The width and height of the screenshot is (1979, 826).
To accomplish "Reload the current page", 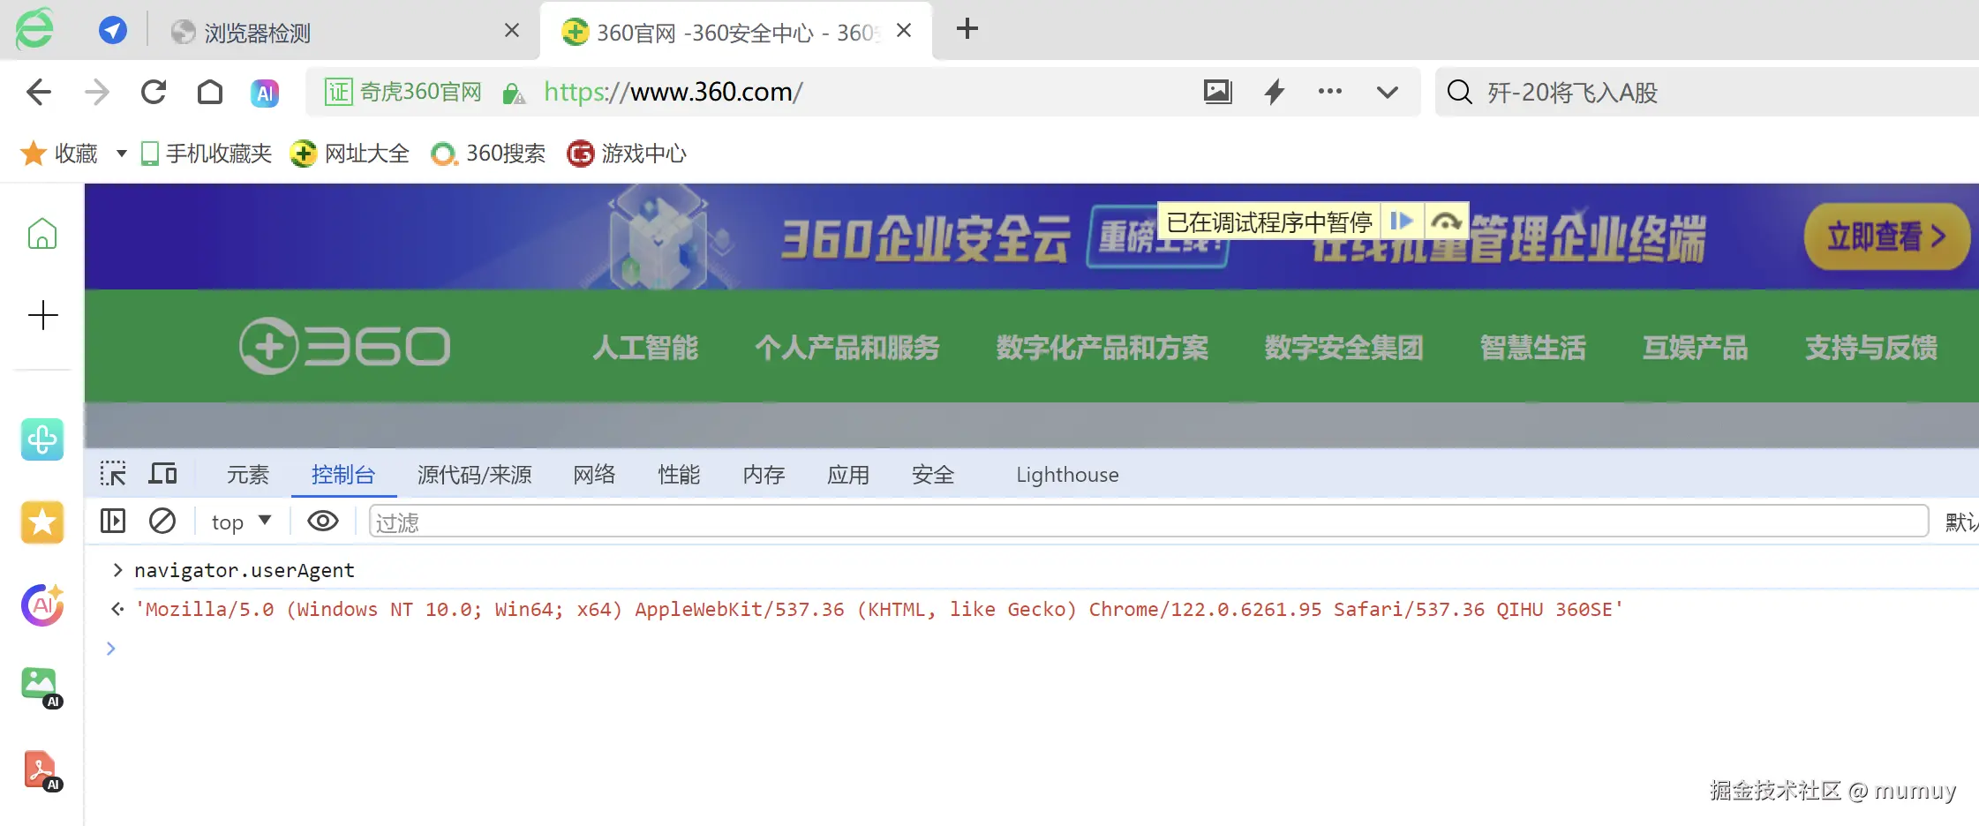I will coord(154,92).
